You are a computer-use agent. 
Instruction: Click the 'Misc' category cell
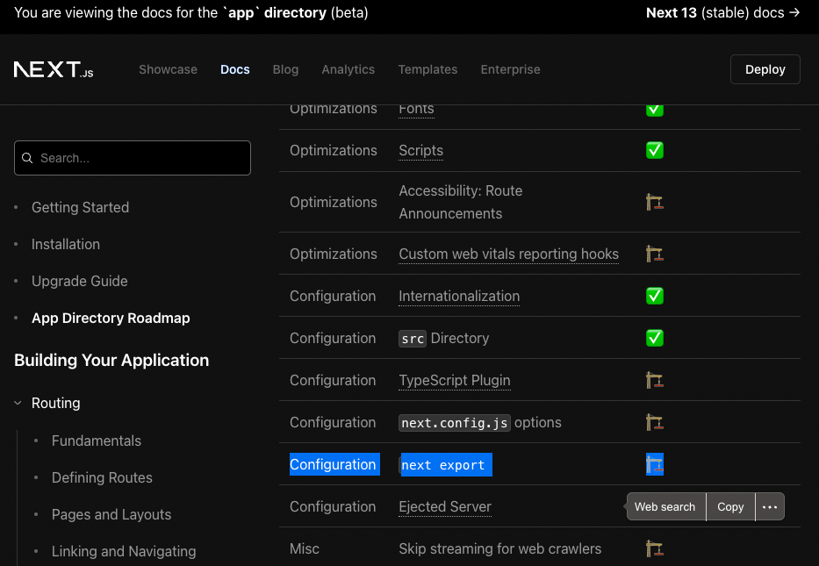(305, 548)
